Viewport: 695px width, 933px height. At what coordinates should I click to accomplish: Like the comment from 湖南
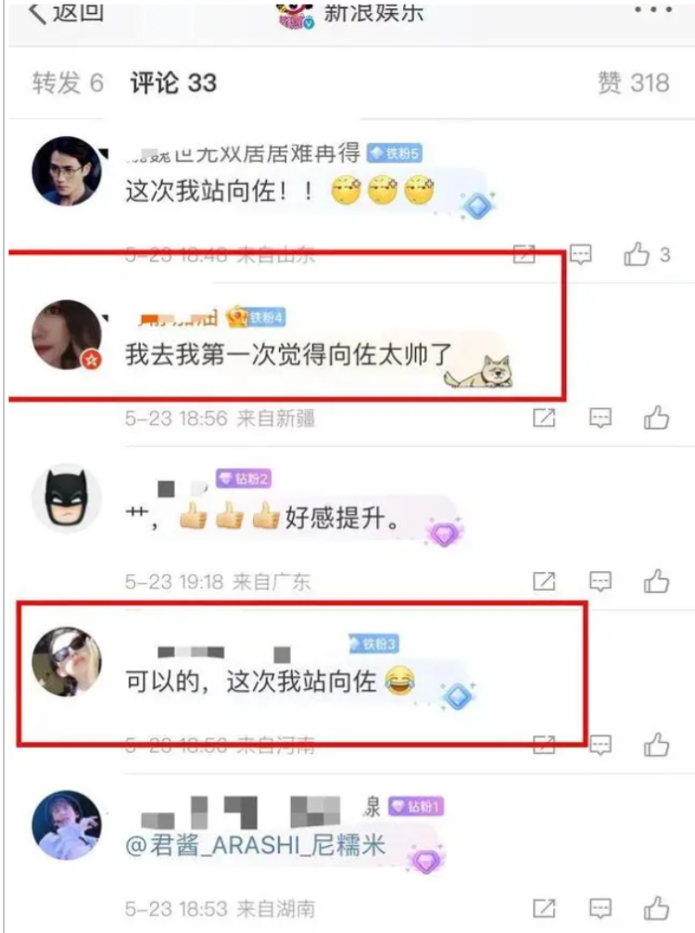click(x=656, y=909)
